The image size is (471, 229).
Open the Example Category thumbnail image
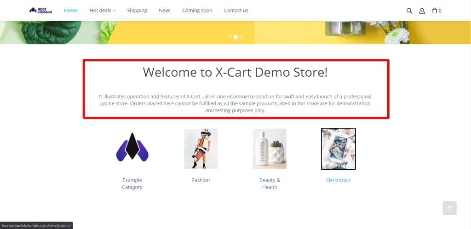pos(132,147)
